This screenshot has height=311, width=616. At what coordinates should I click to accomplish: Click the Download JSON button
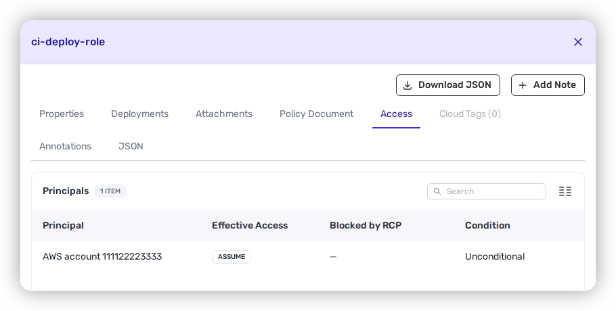(448, 85)
